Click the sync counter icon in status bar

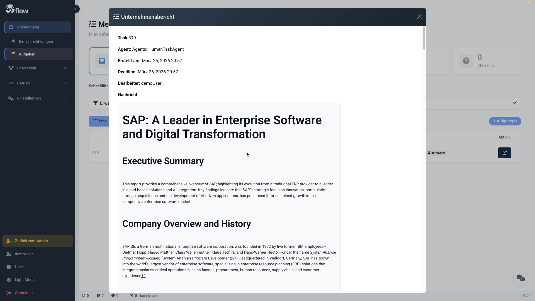click(x=84, y=295)
